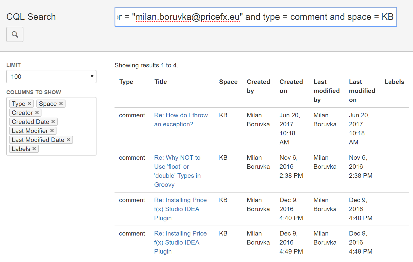Select the Last modified by column header

(326, 91)
